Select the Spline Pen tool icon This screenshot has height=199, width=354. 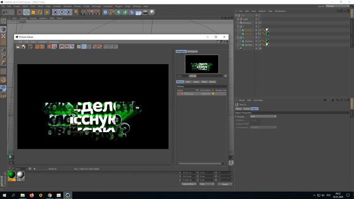pyautogui.click(x=112, y=12)
